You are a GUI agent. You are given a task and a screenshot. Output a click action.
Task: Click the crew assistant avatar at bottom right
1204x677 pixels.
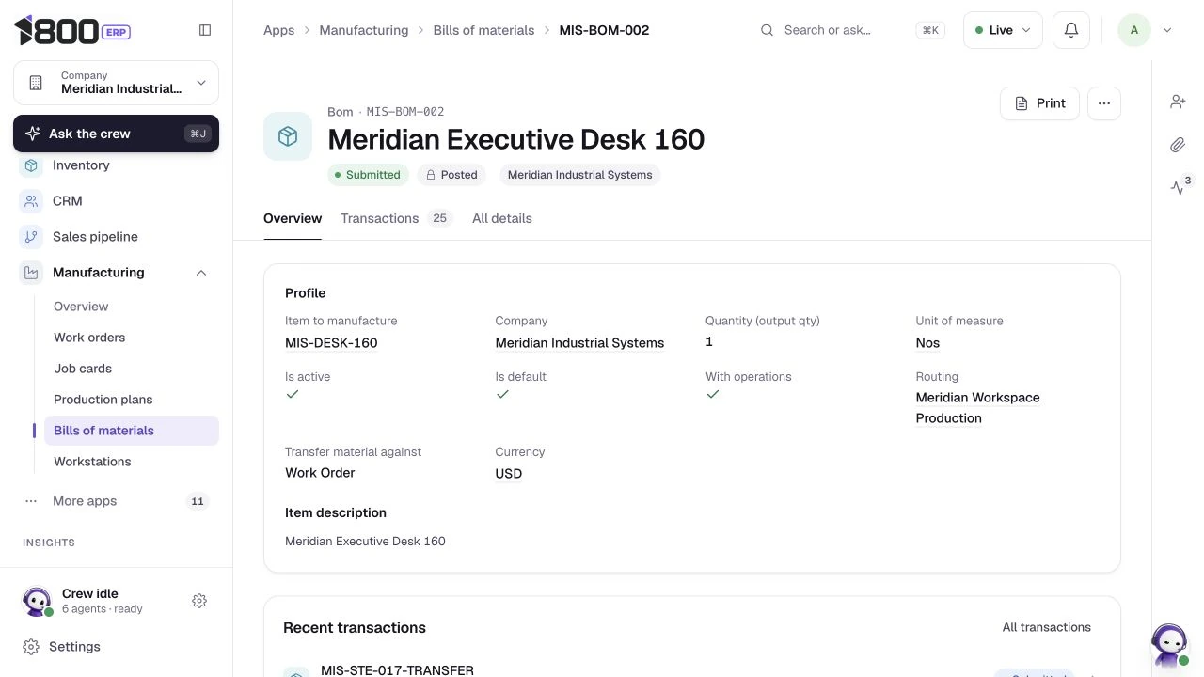click(x=1170, y=644)
